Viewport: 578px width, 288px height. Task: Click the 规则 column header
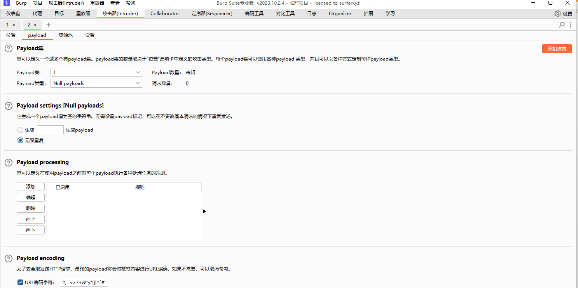point(140,187)
